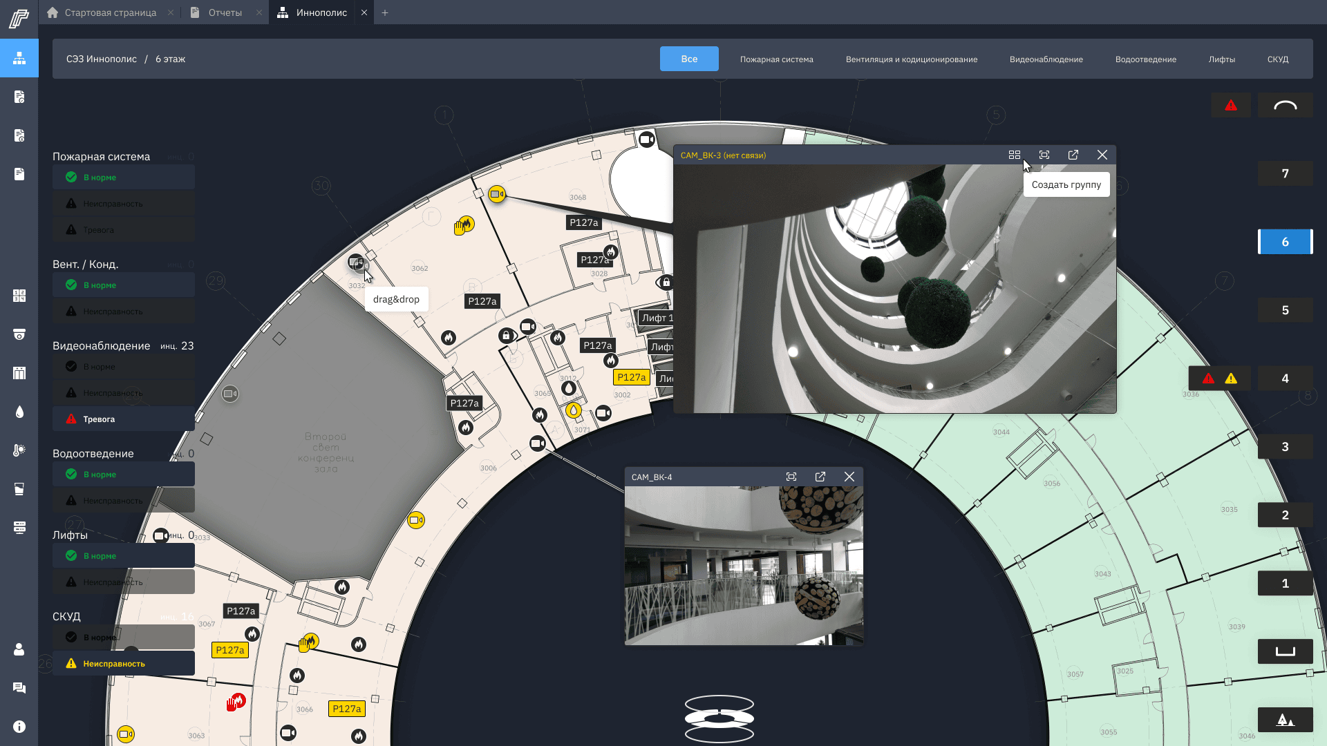Click fullscreen icon in CAM_BK-3 window
The image size is (1327, 746).
[x=1044, y=155]
